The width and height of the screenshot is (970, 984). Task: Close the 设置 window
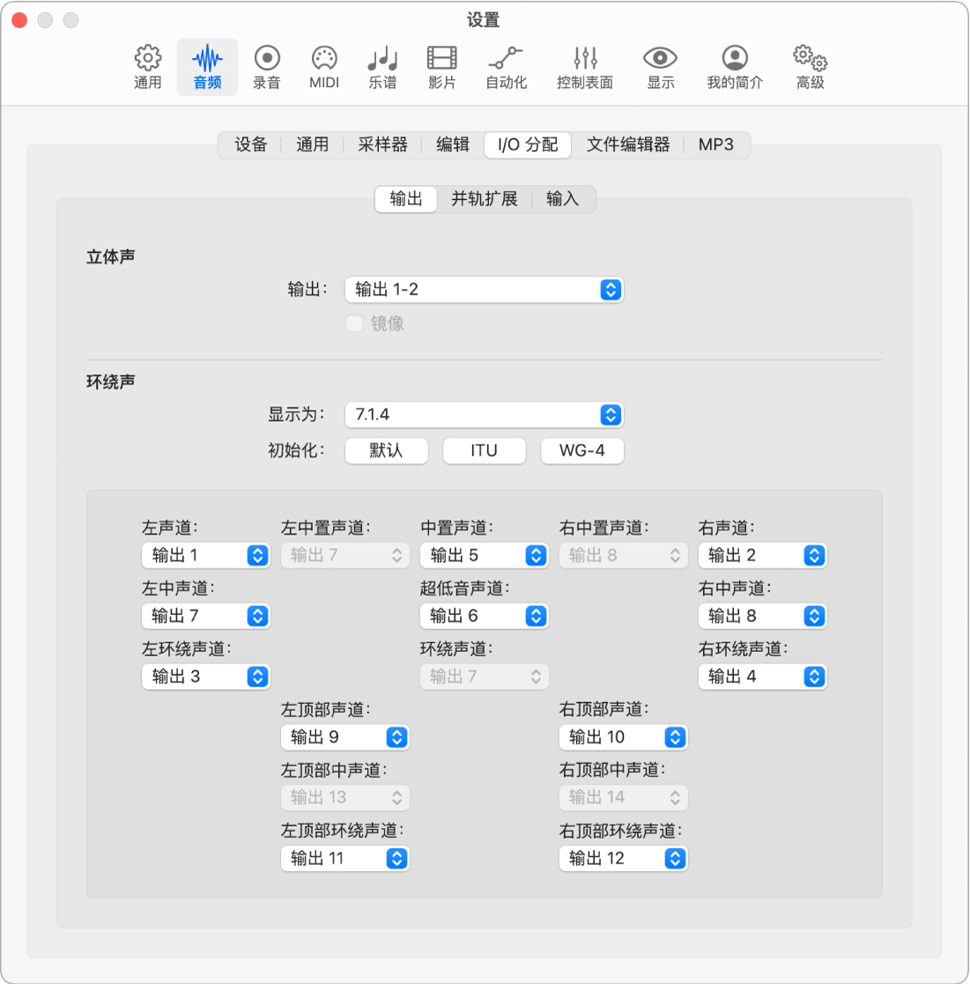coord(19,20)
